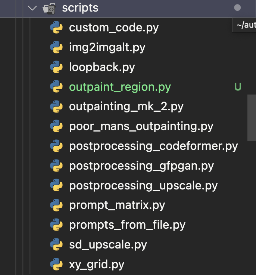Click Python icon beside xy_grid.py
The image size is (256, 275).
click(x=56, y=265)
